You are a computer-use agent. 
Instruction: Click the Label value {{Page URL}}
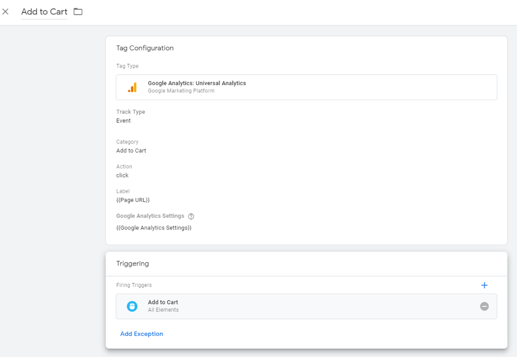133,200
